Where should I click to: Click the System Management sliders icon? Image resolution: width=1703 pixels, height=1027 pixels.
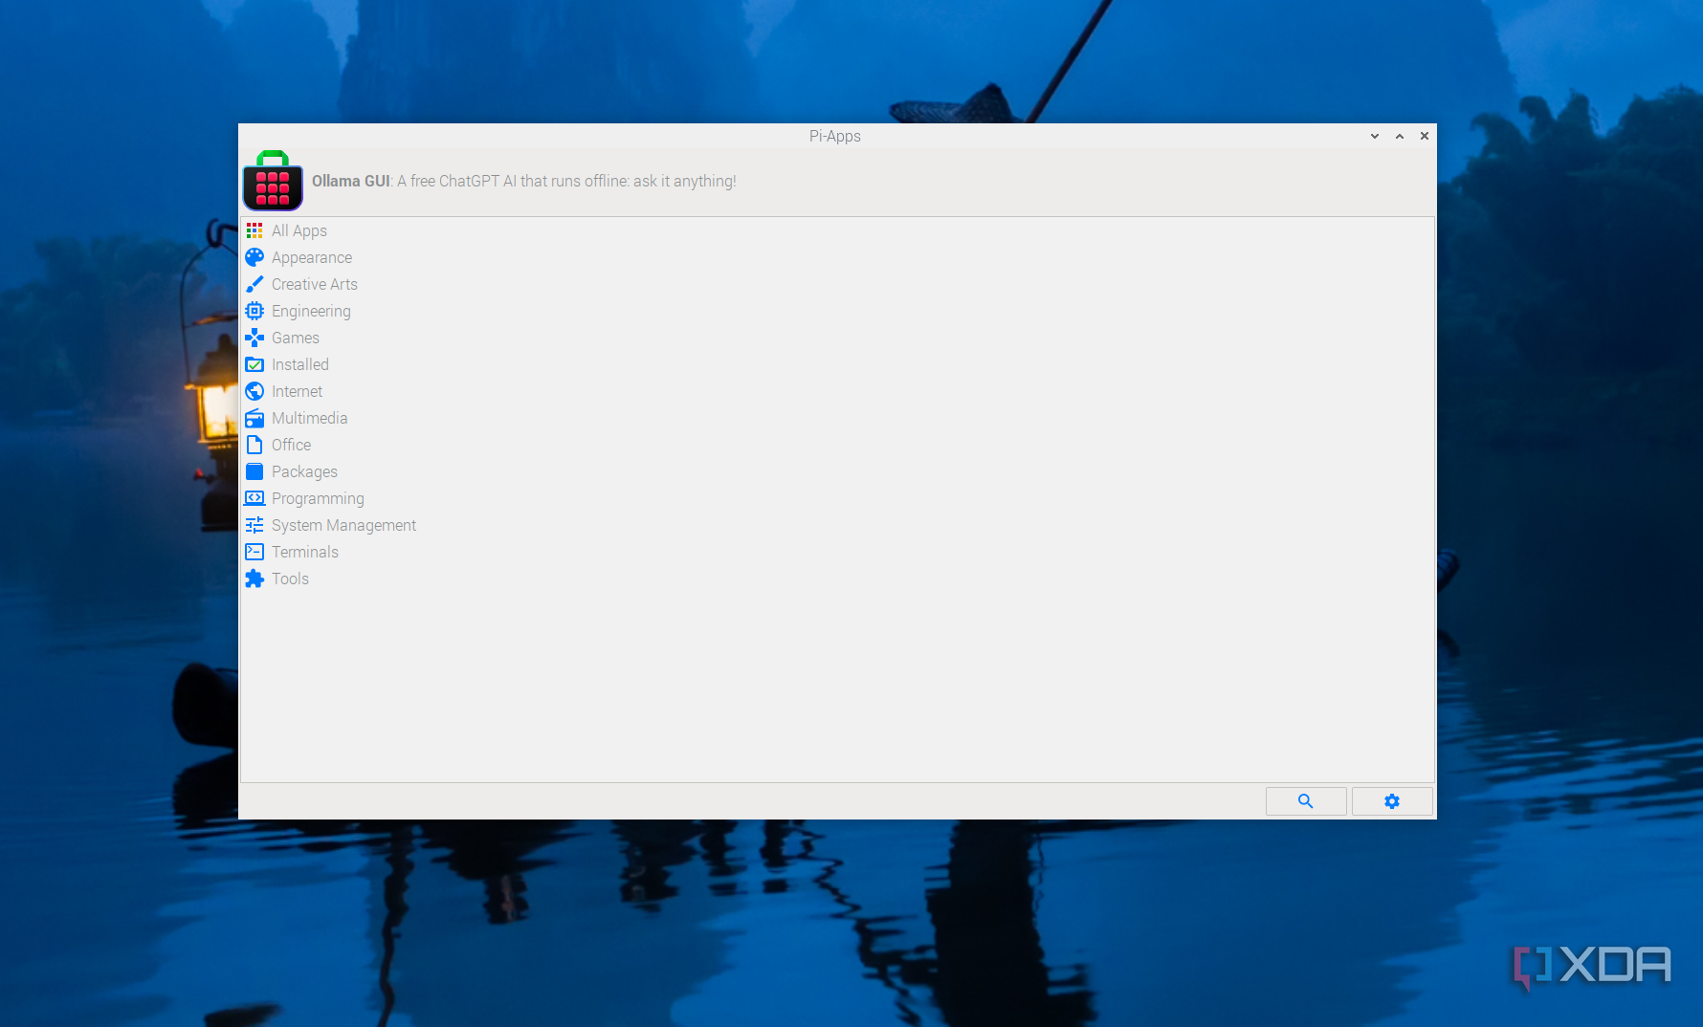254,525
